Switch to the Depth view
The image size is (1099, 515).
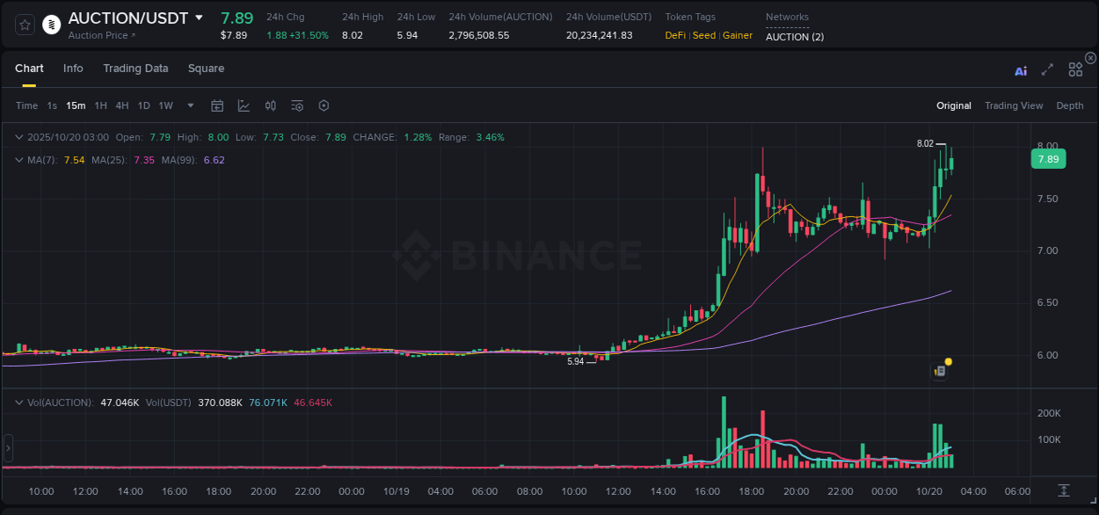[x=1069, y=105]
